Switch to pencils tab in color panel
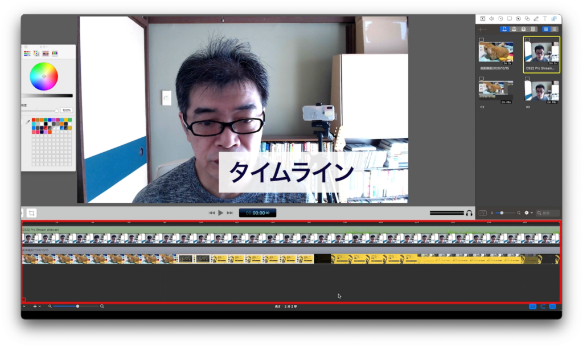This screenshot has width=583, height=347. click(x=55, y=53)
